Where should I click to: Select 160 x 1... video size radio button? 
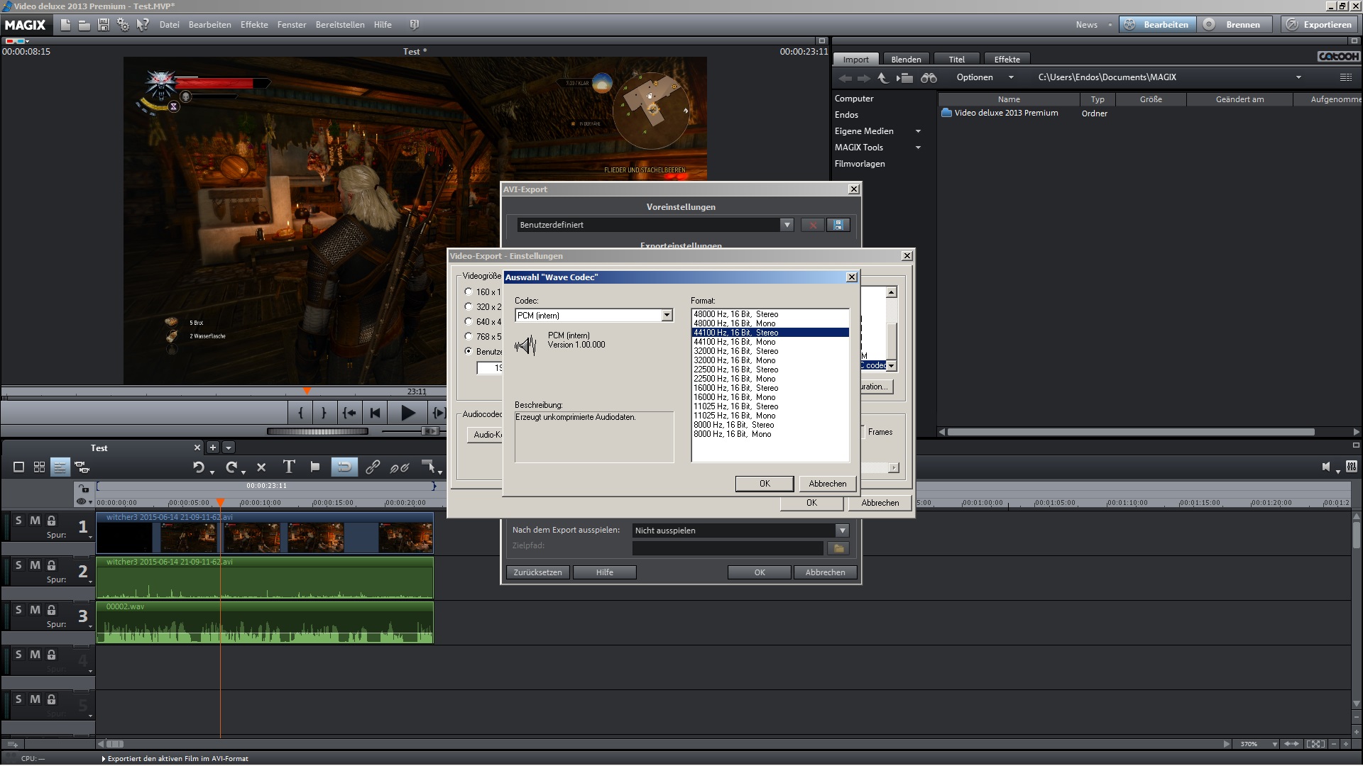click(x=469, y=292)
